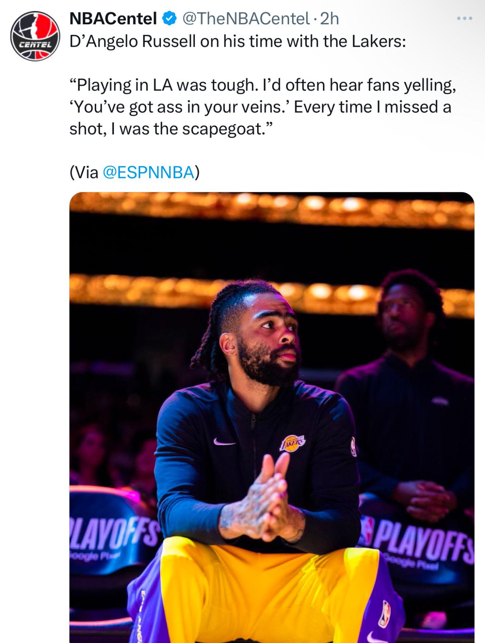485x643 pixels.
Task: Open the three-dot more options menu
Action: tap(464, 18)
